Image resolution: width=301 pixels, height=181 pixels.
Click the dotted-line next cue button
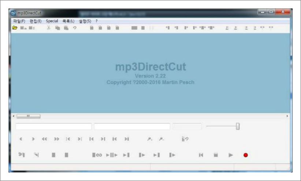pyautogui.click(x=80, y=139)
